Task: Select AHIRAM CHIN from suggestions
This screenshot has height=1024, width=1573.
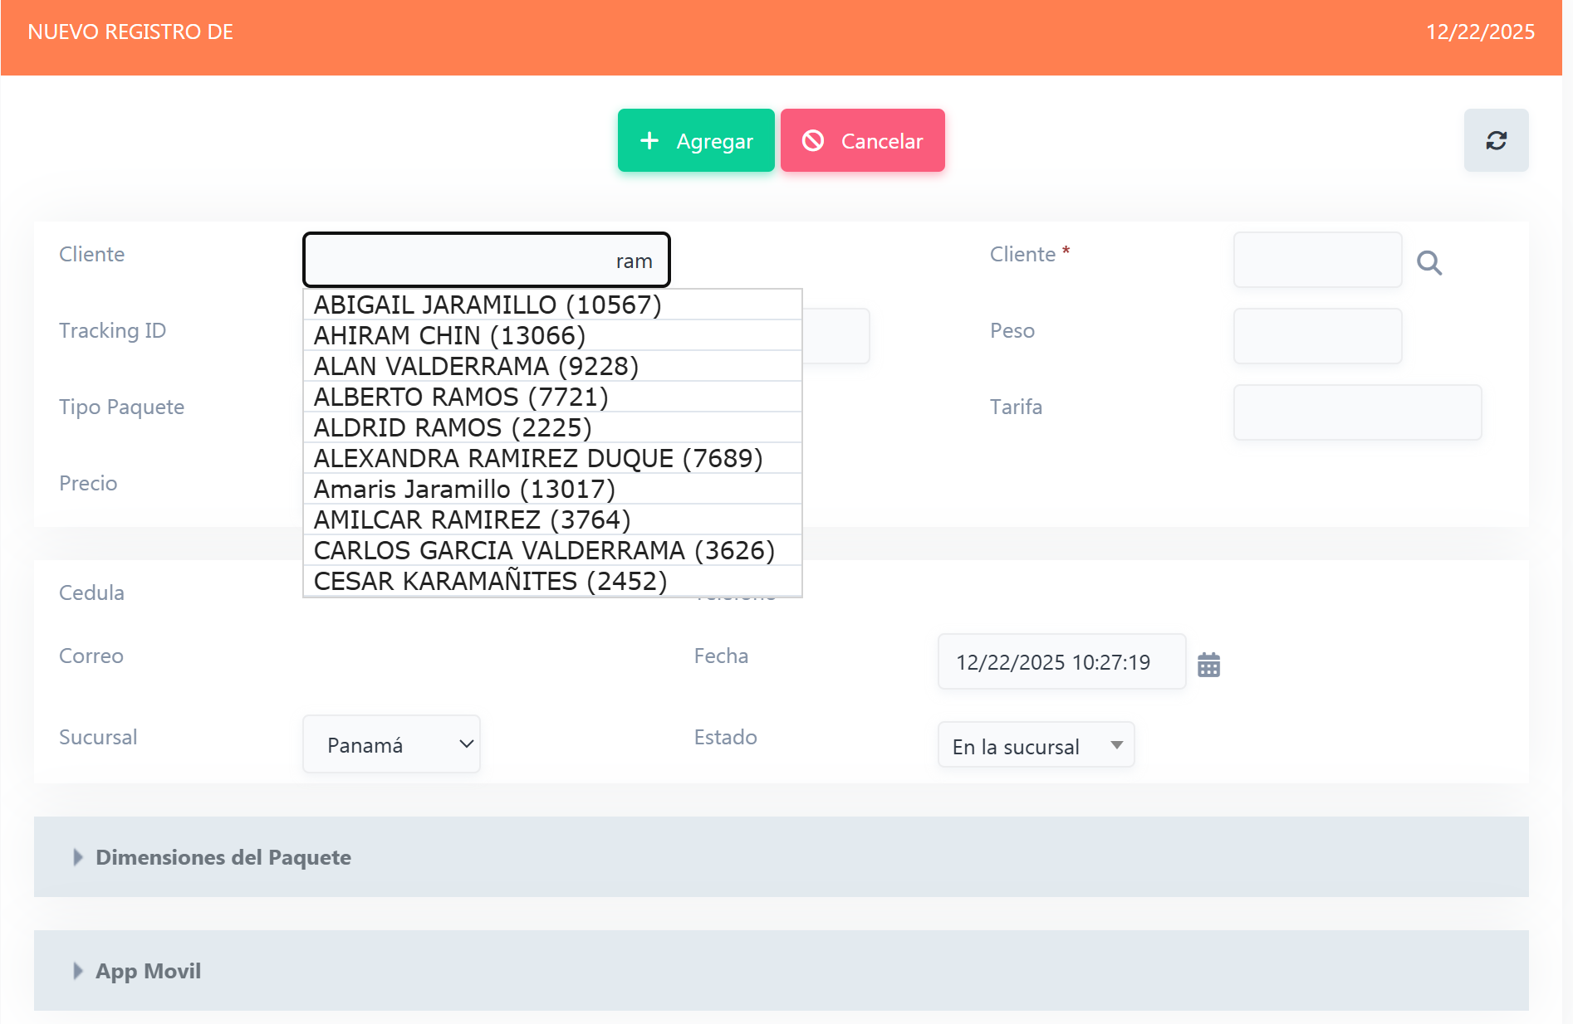Action: 449,335
